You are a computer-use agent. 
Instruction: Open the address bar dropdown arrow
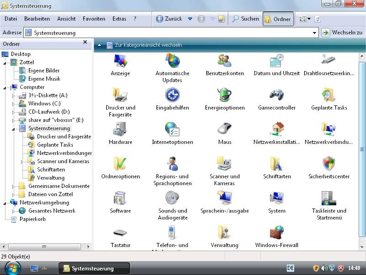click(314, 33)
